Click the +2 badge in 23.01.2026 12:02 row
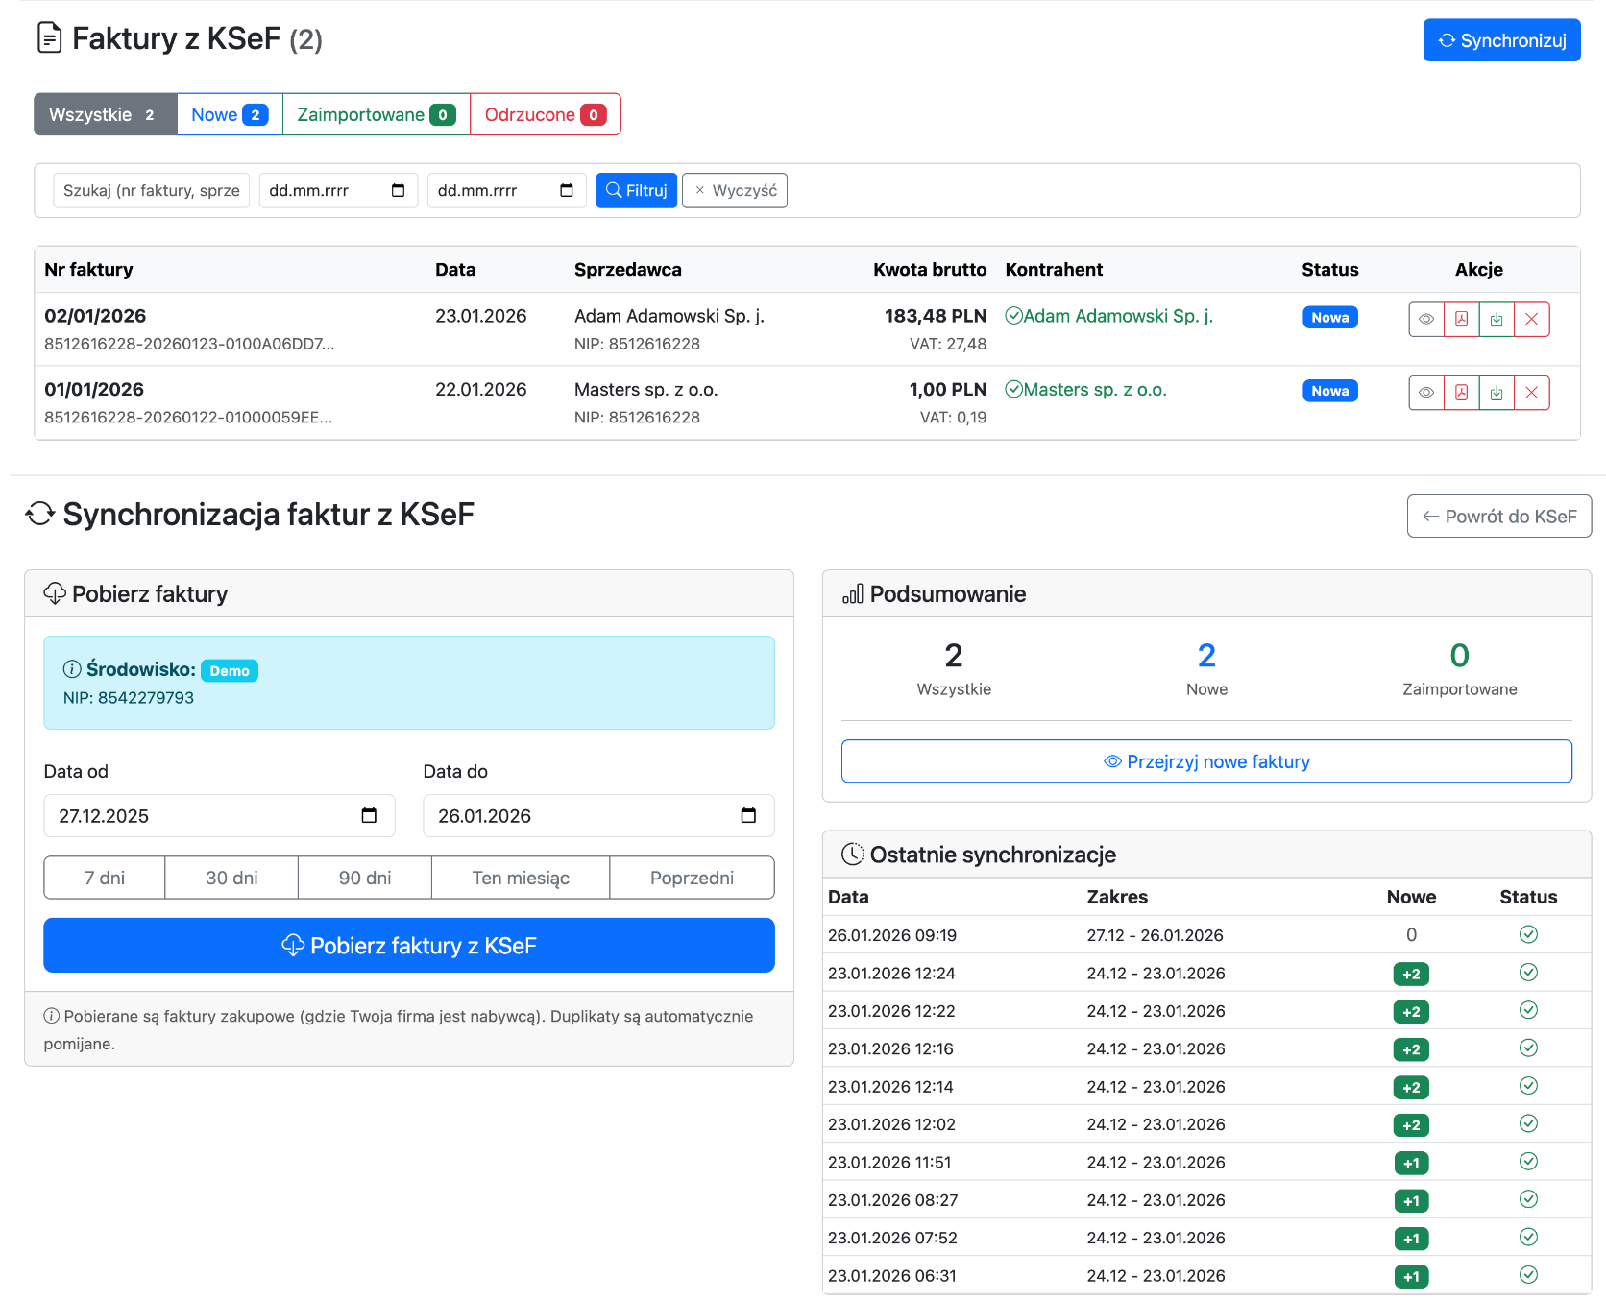Image resolution: width=1606 pixels, height=1301 pixels. pos(1411,1125)
